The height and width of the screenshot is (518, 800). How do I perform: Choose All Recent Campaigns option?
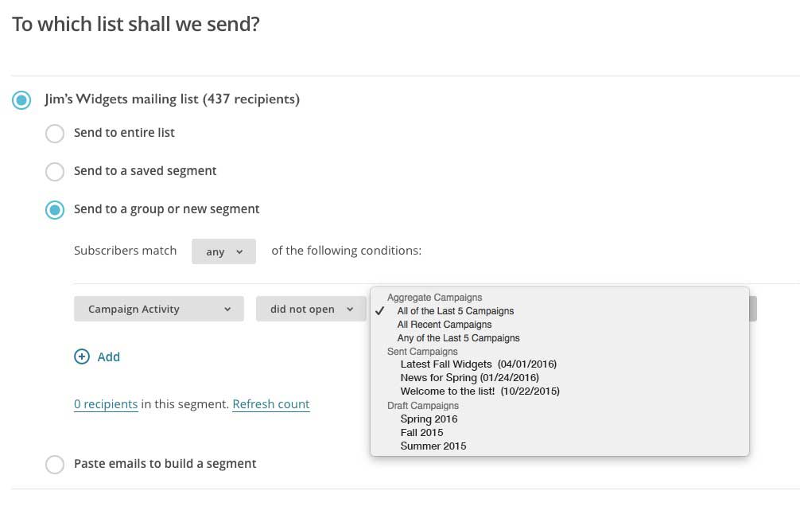pyautogui.click(x=445, y=325)
